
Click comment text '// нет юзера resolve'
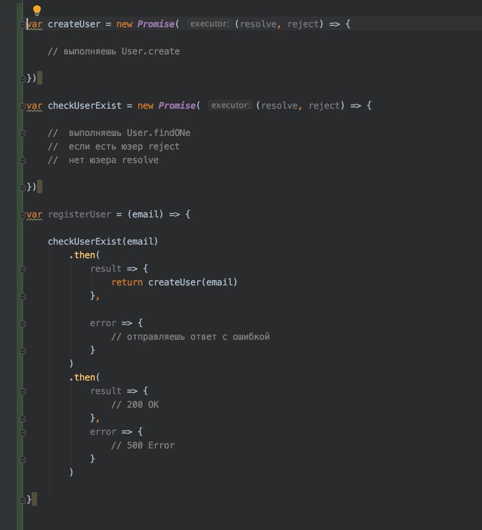pos(103,160)
